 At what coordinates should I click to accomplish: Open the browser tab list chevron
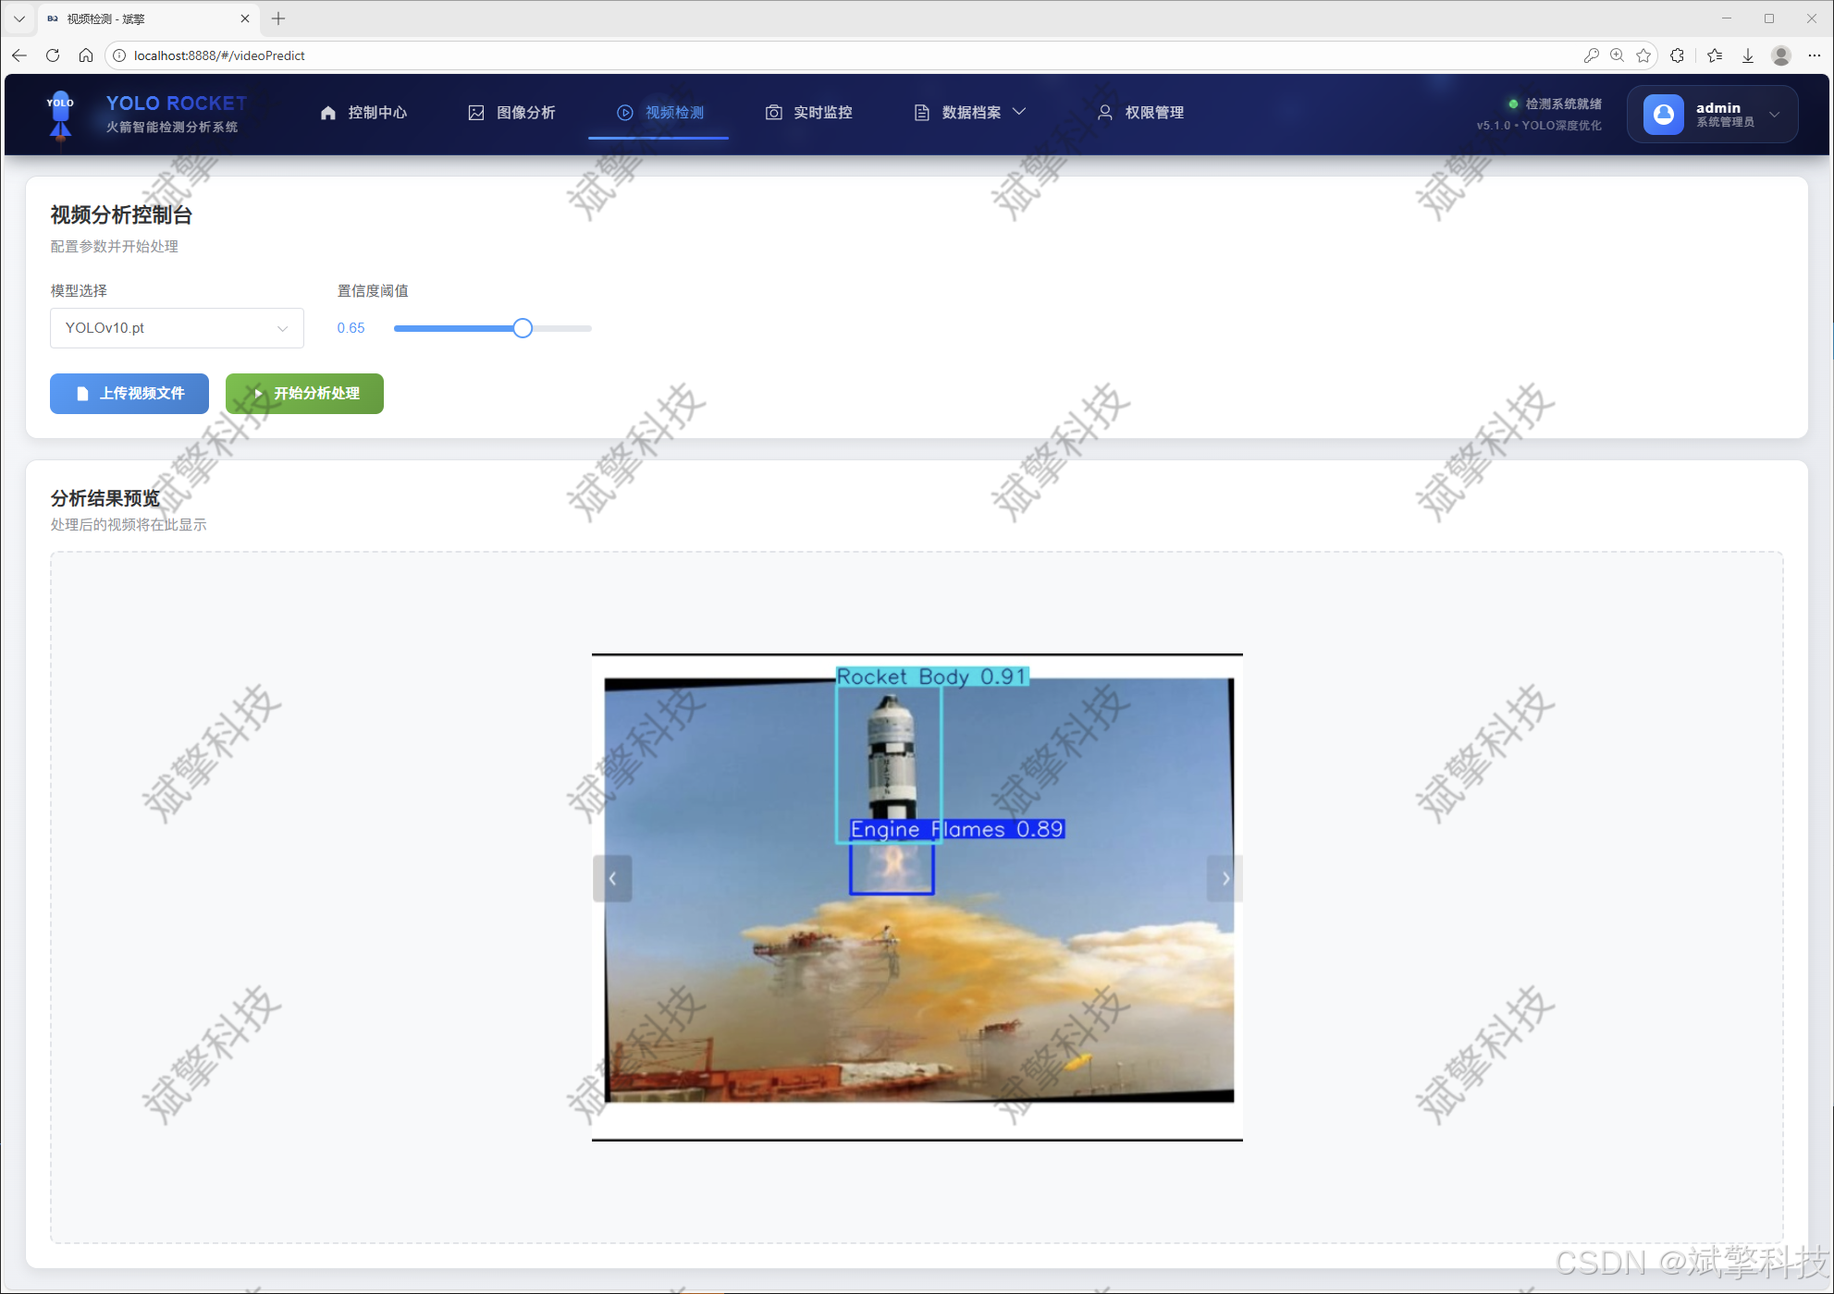tap(18, 18)
